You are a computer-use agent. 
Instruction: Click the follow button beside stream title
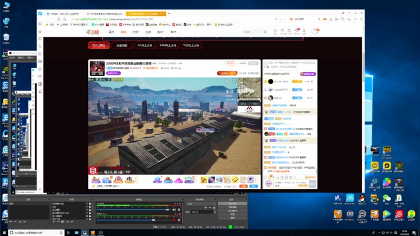pos(230,63)
